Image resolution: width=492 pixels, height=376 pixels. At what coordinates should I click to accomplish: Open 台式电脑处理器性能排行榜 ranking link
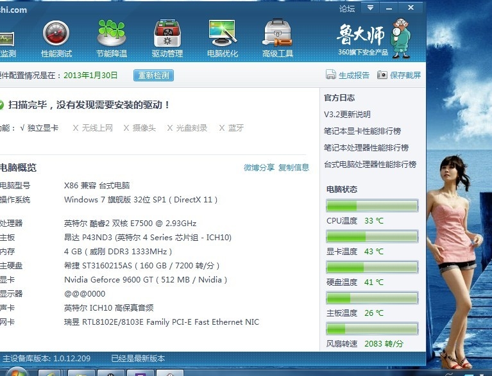pyautogui.click(x=370, y=165)
